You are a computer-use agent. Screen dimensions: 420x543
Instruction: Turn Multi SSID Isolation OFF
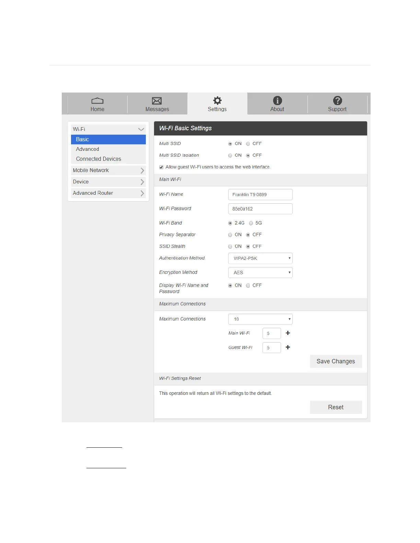pyautogui.click(x=248, y=155)
